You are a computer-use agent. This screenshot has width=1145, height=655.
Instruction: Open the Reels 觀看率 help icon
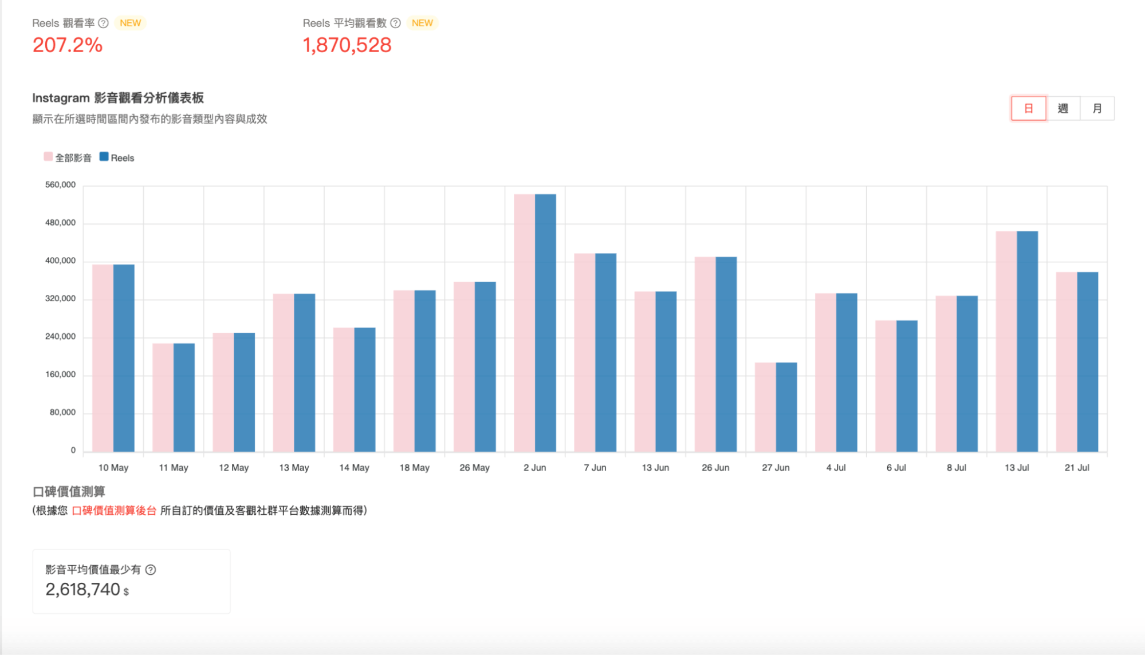click(103, 23)
